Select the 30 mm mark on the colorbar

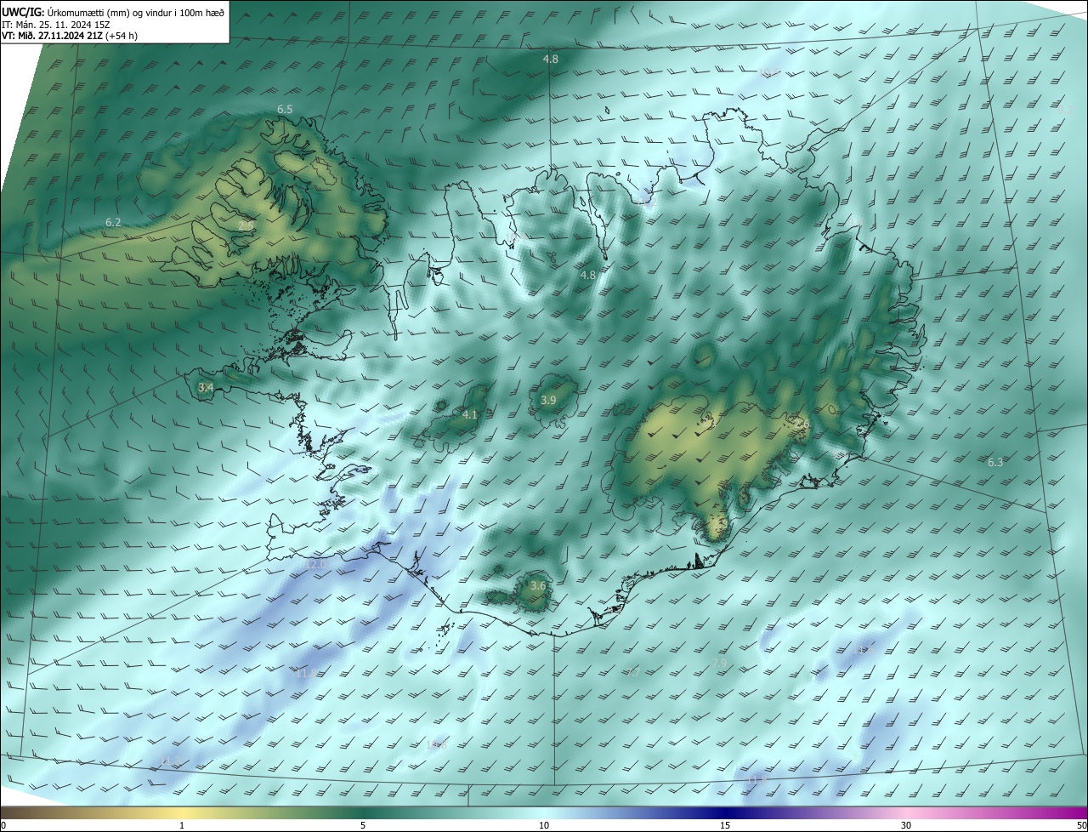coord(906,825)
